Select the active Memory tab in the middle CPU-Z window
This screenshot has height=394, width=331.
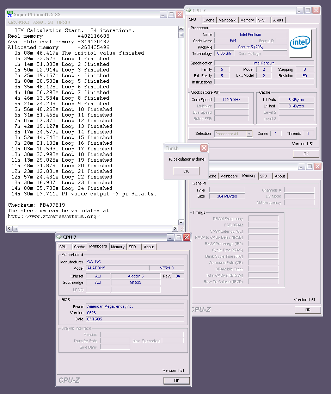tap(249, 176)
